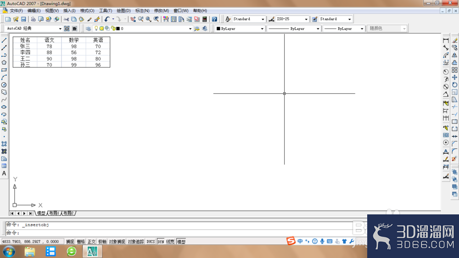
Task: Click the Cut scissors icon
Action: 66,19
